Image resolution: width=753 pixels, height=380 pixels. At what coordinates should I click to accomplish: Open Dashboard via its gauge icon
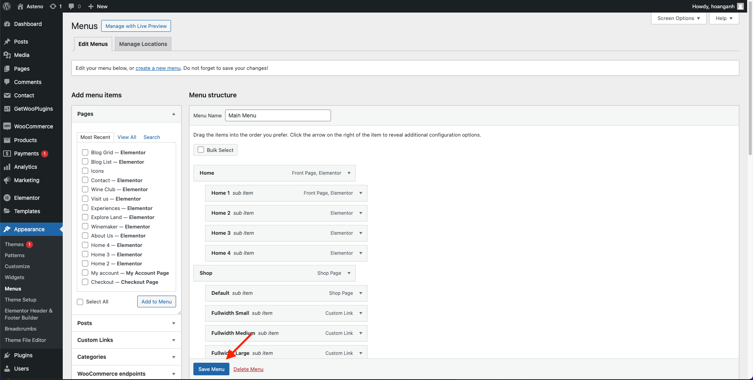coord(7,24)
